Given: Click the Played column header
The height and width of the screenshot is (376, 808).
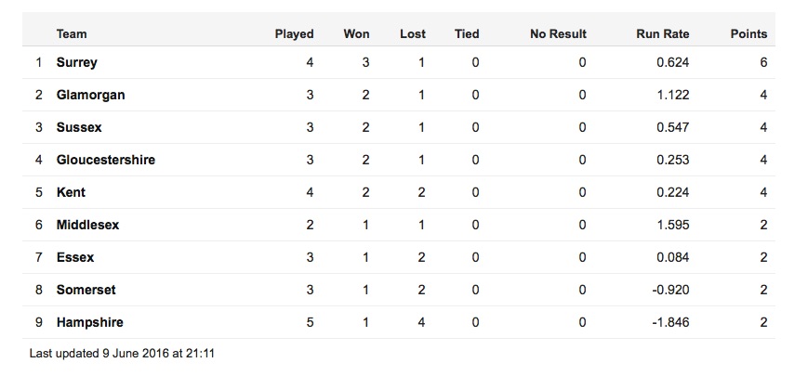Looking at the screenshot, I should pyautogui.click(x=294, y=34).
